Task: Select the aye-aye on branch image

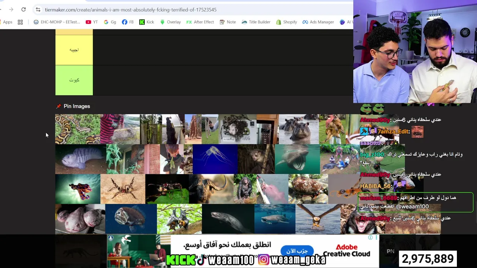Action: point(256,159)
